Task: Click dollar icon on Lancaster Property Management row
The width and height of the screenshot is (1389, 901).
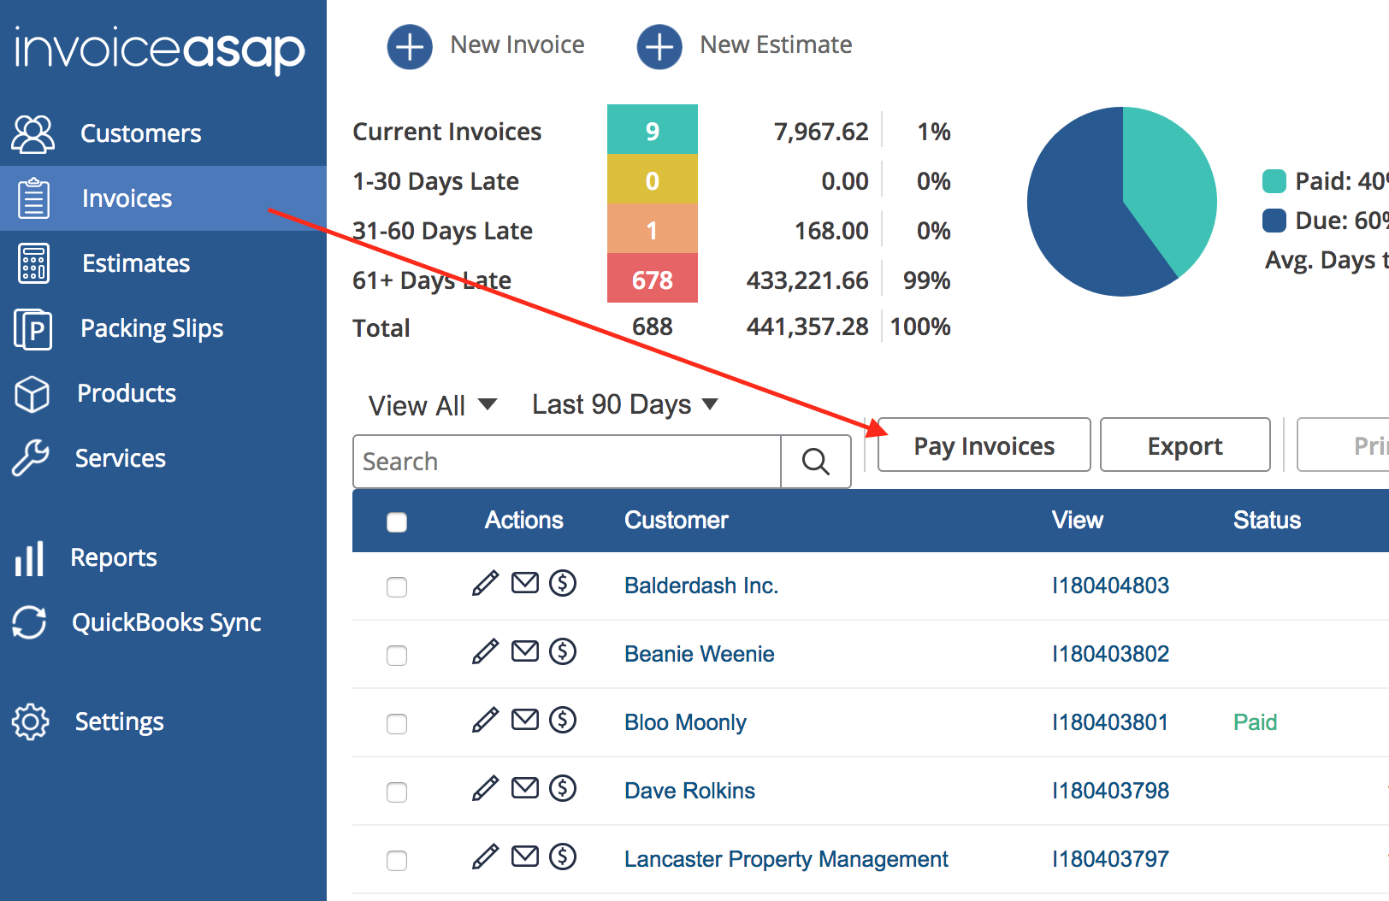Action: click(x=563, y=857)
